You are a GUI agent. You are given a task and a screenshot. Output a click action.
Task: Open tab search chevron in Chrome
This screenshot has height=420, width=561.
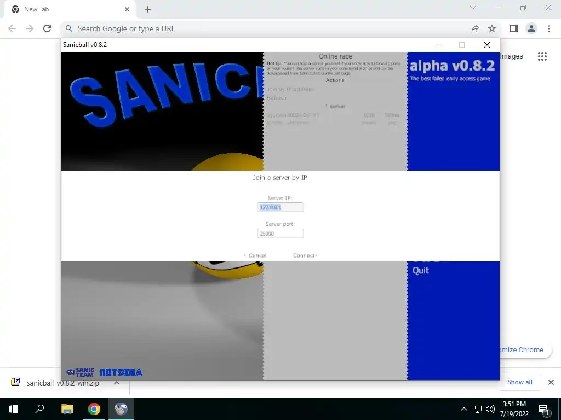473,8
